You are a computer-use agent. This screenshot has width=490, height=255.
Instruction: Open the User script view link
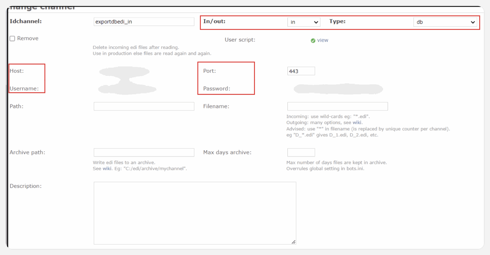(x=323, y=40)
